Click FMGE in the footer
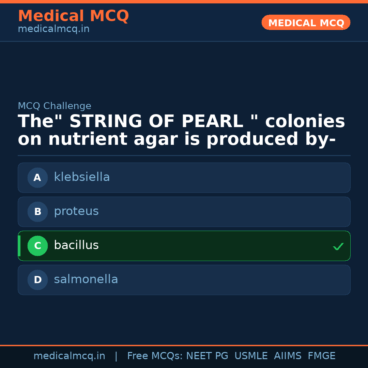The width and height of the screenshot is (368, 368). [x=321, y=356]
